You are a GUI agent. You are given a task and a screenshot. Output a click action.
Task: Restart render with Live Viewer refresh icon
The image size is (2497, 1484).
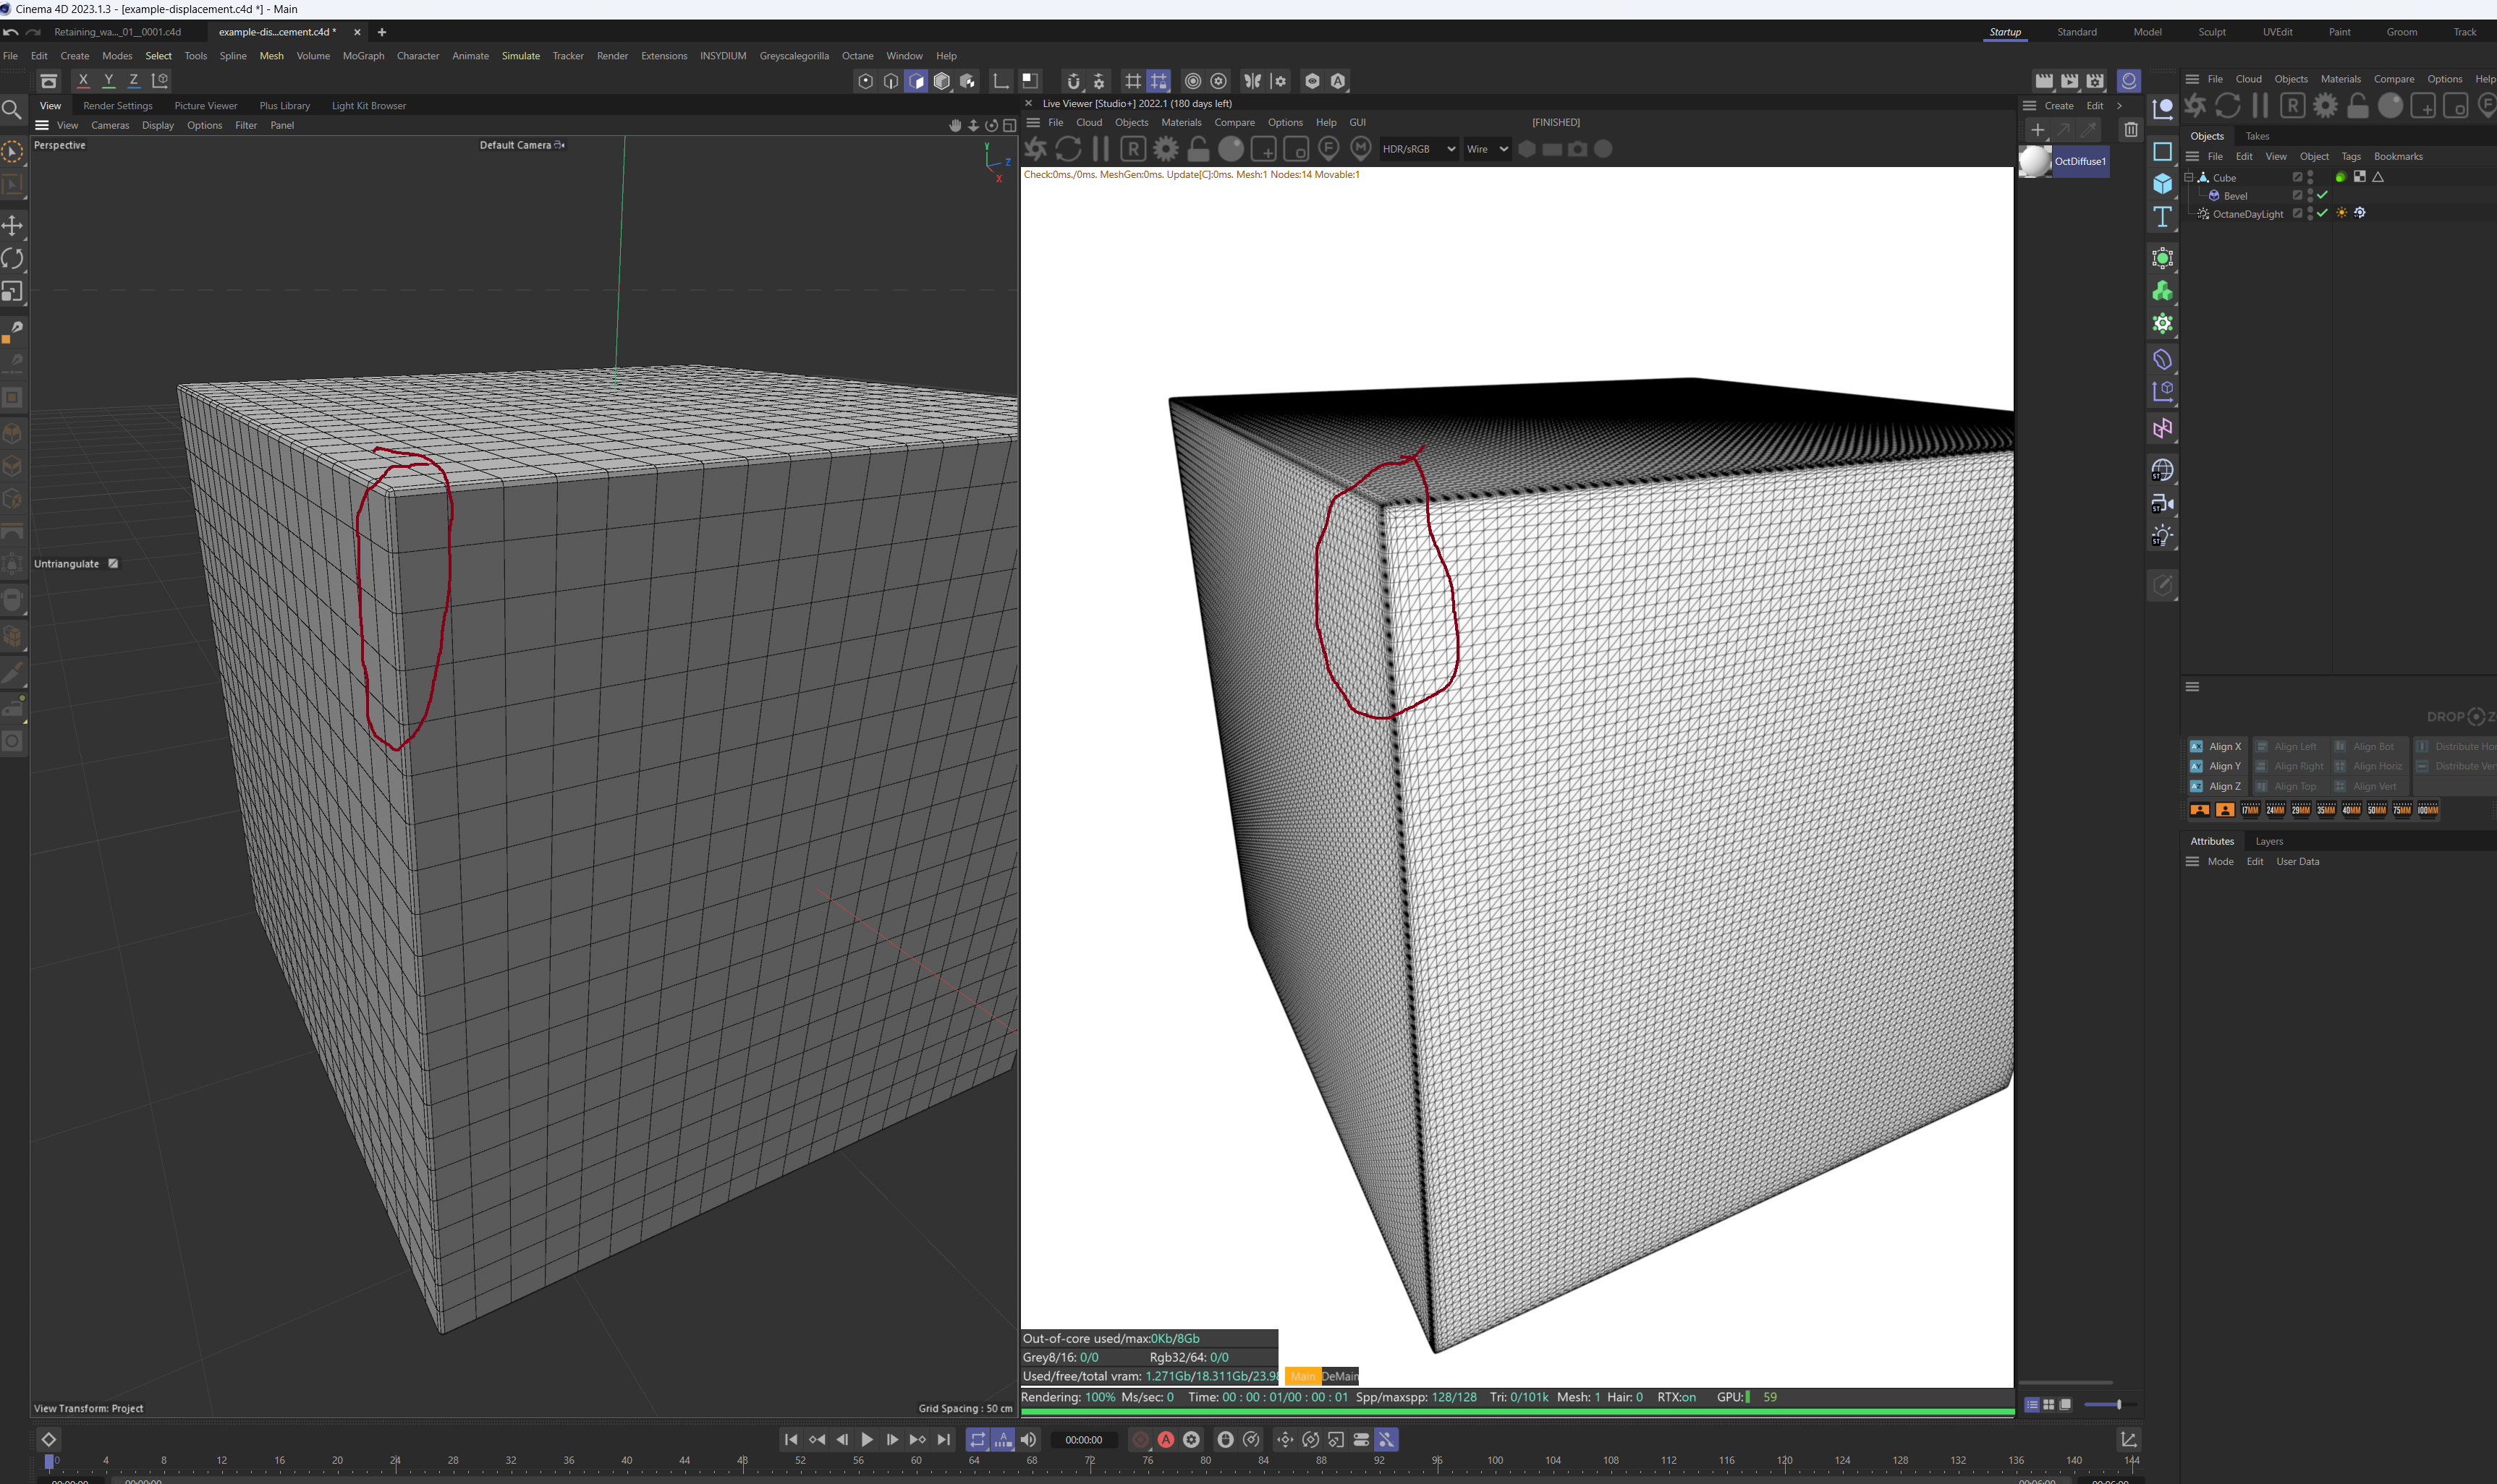pyautogui.click(x=1069, y=149)
